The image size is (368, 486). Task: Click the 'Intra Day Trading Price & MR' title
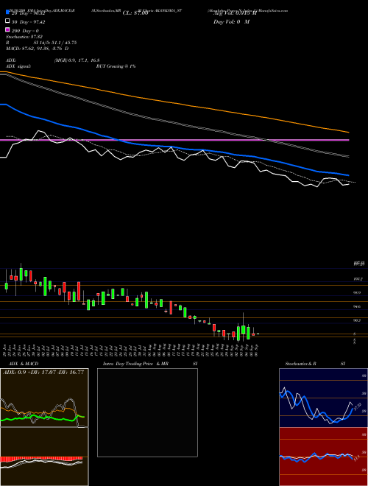(135, 364)
